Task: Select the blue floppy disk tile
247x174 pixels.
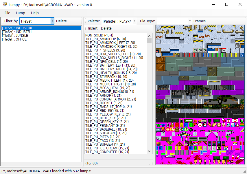Action: point(233,125)
